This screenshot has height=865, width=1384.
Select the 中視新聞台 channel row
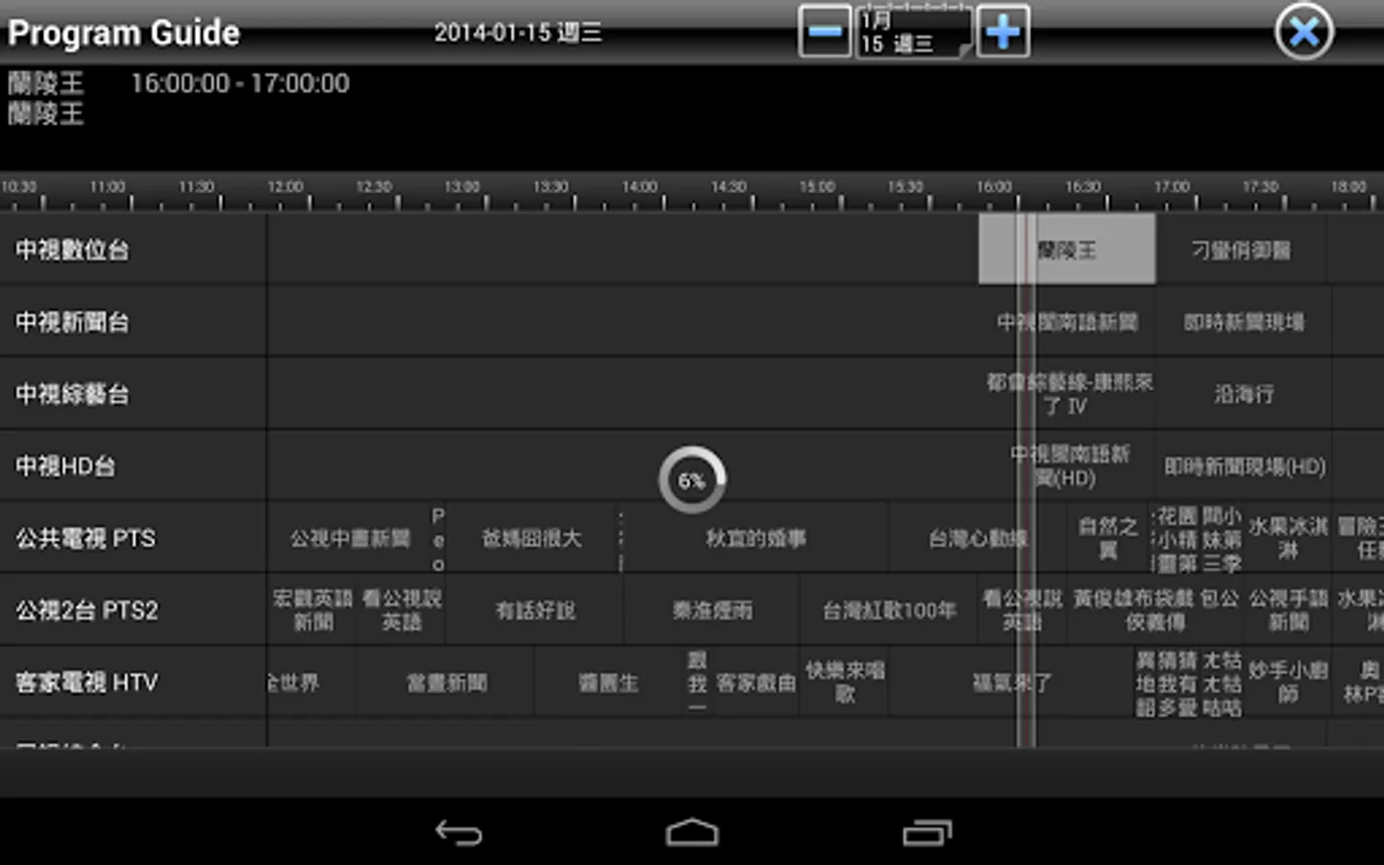(x=134, y=322)
